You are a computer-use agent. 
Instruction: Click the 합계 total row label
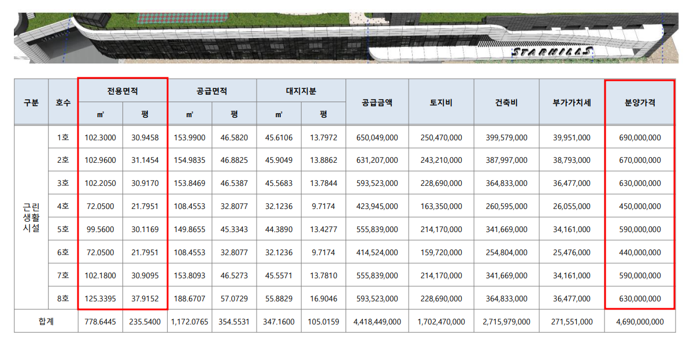pos(46,322)
